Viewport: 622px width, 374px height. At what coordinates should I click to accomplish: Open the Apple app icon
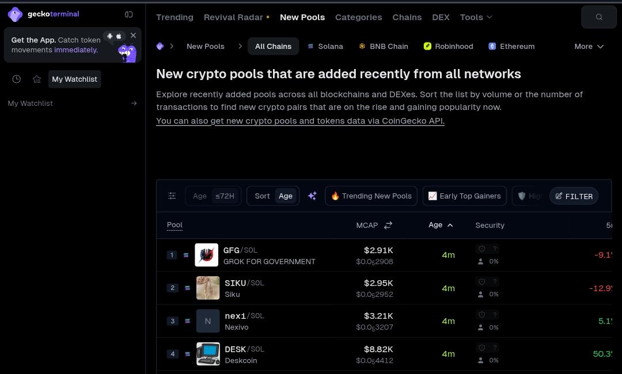(119, 36)
